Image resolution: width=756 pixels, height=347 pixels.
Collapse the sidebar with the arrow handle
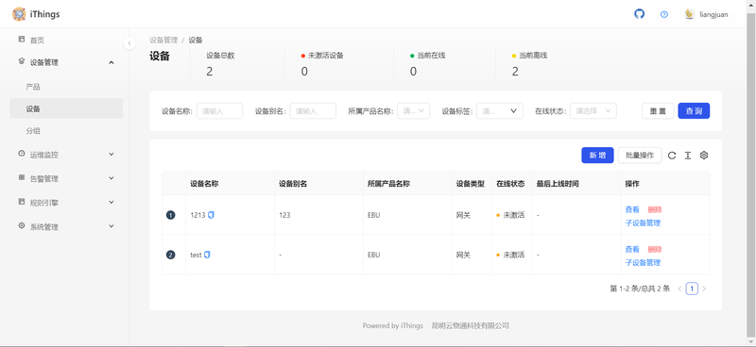pyautogui.click(x=129, y=42)
